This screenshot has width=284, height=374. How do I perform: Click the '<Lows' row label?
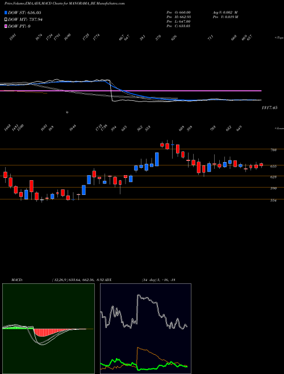(279, 128)
